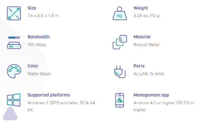Select the Management app smartphone icon
Viewport: 198px width, 124px height.
[119, 100]
